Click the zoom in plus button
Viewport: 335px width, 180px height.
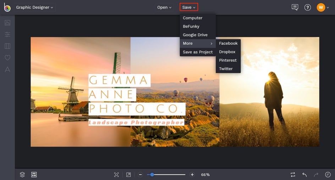tap(192, 175)
